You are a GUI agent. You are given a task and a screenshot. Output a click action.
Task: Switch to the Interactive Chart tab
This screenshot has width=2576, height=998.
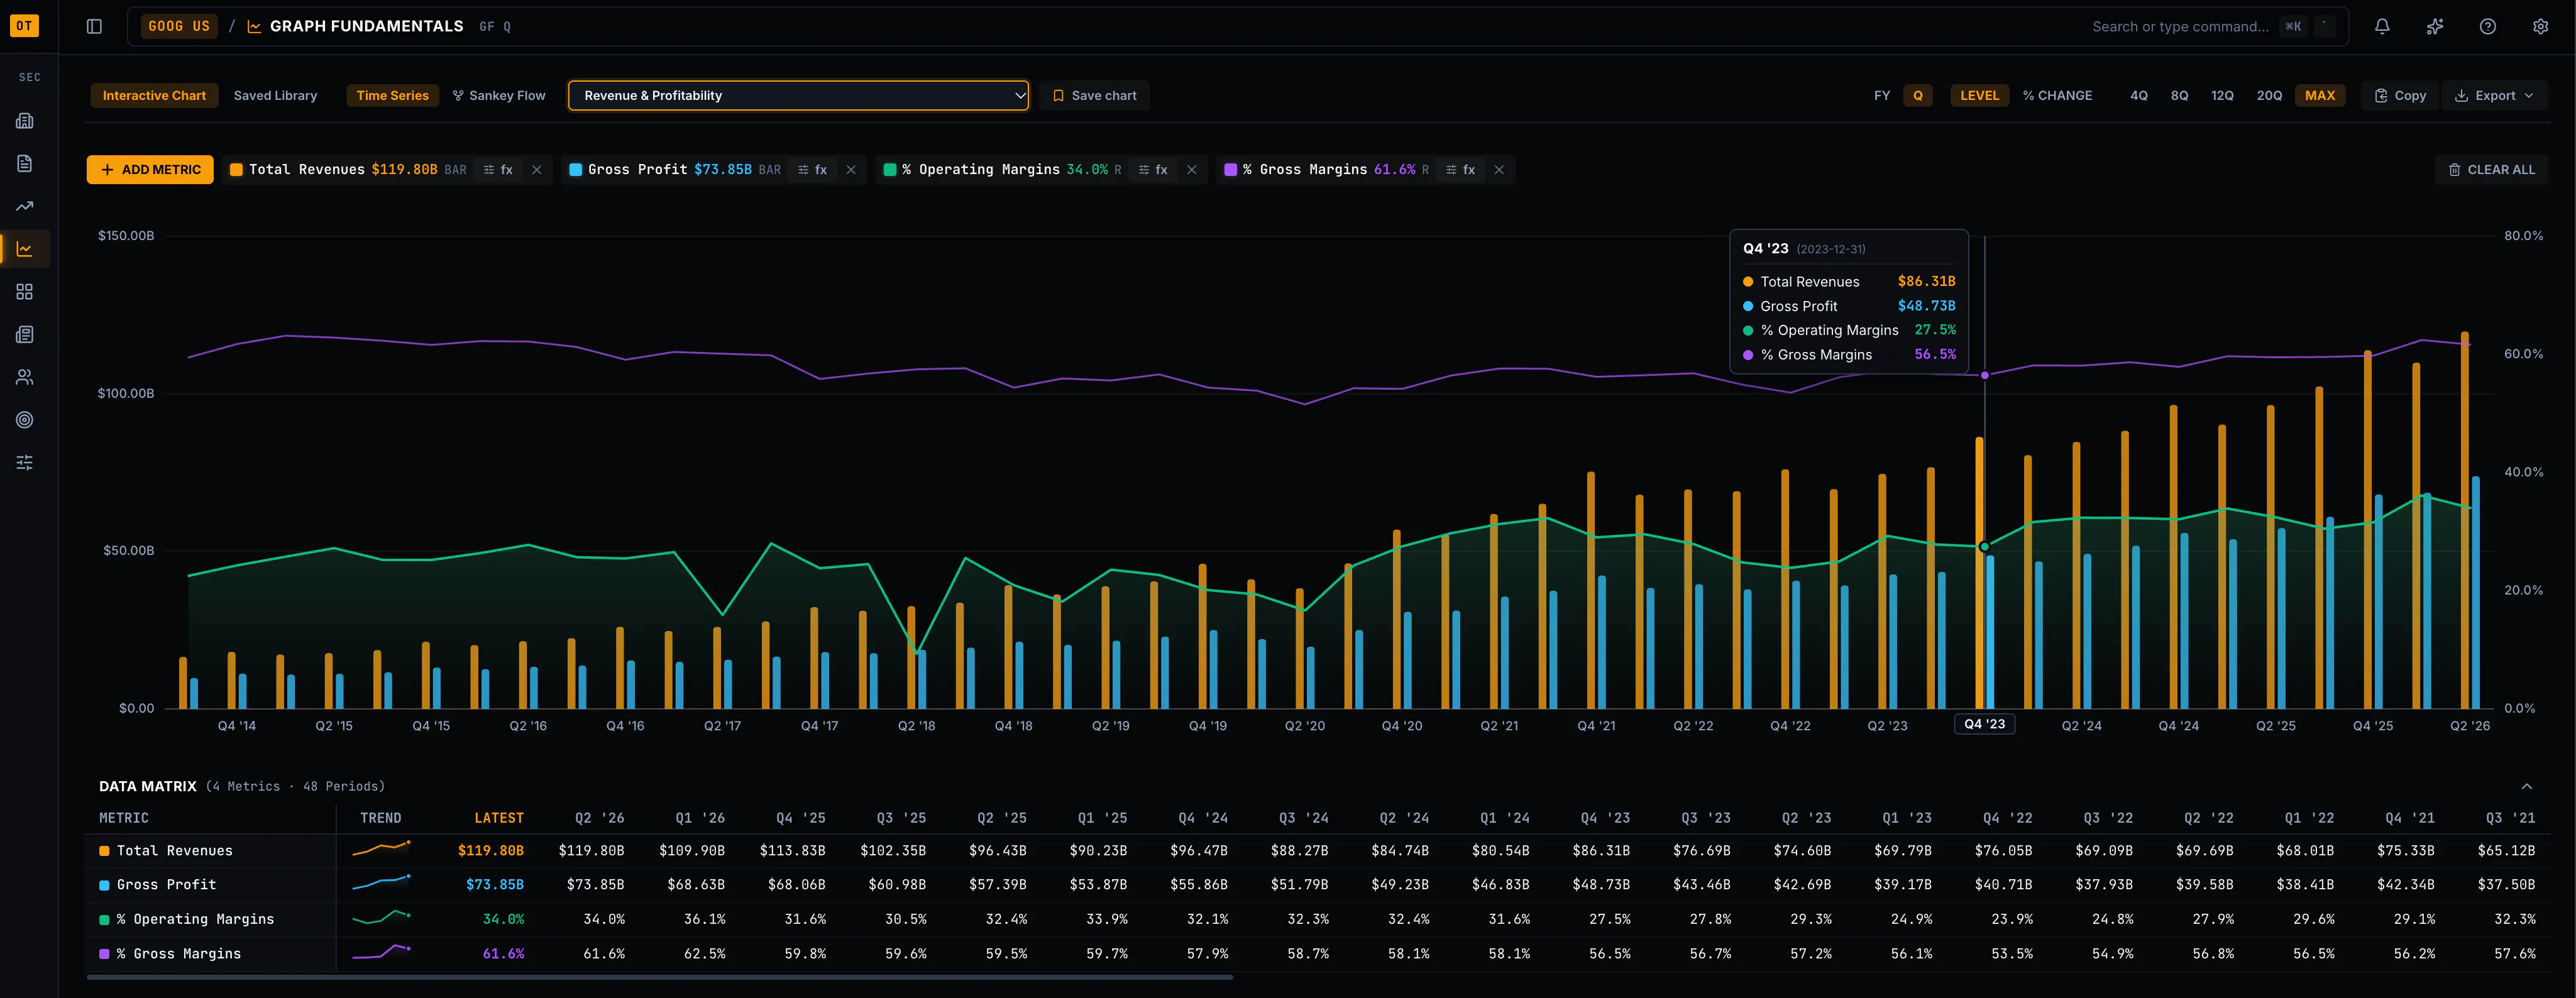click(x=154, y=96)
